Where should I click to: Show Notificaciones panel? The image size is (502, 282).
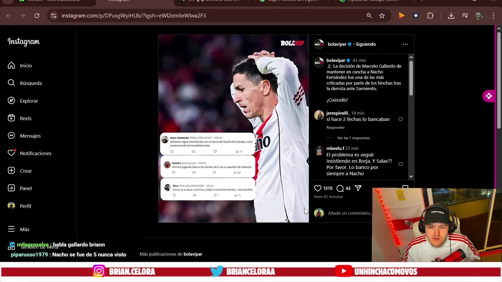click(x=30, y=153)
